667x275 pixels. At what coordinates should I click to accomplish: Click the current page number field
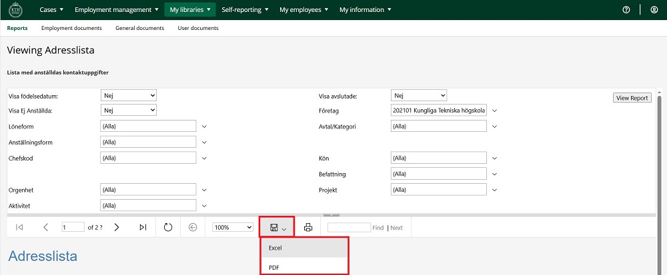coord(73,228)
